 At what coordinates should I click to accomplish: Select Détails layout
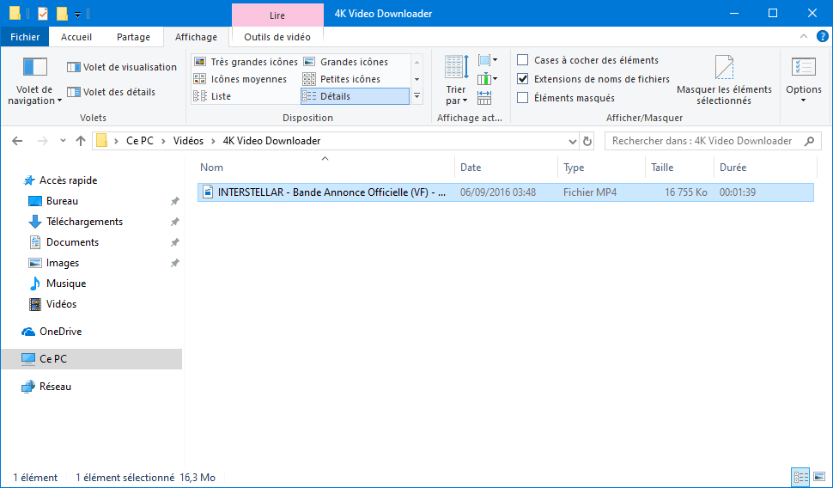point(355,96)
